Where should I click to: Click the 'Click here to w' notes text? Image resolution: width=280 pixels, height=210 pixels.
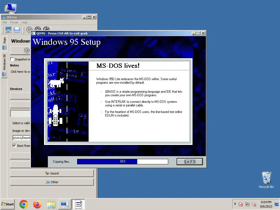pyautogui.click(x=20, y=72)
